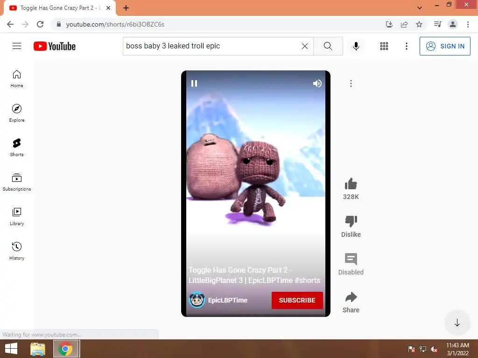Open the Windows Start menu
Screen dimensions: 478x358
[11, 349]
